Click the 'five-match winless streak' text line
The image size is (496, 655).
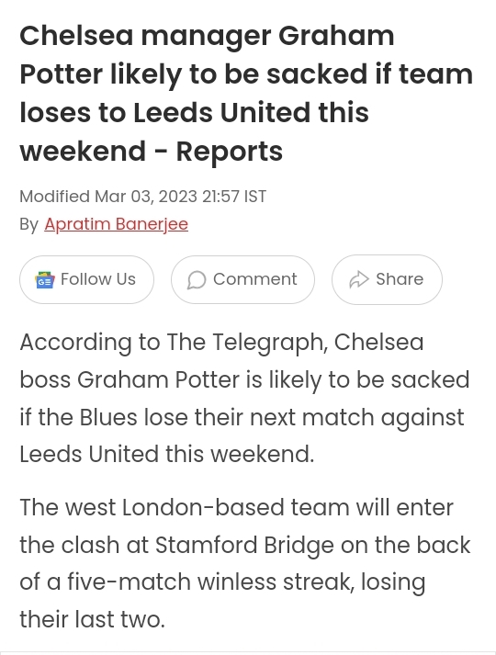pos(222,582)
